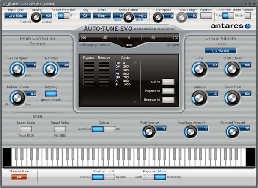Screen dimensions: 258x188
Task: Check the Remove box for F#
Action: [x=104, y=73]
